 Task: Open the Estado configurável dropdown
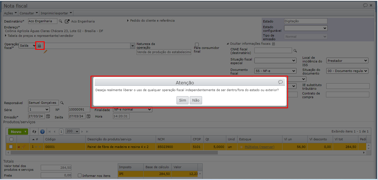pos(306,28)
